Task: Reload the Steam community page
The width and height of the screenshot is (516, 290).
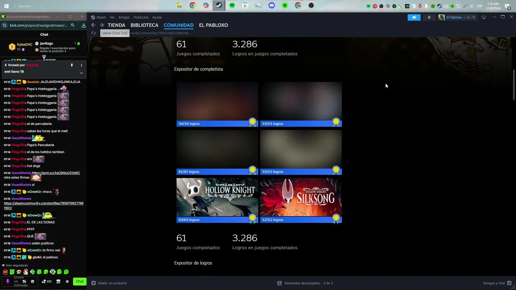Action: coord(94,33)
